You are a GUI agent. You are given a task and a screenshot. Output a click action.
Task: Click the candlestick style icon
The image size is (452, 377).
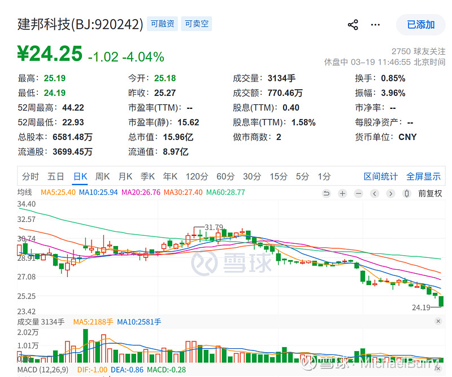tap(406, 194)
